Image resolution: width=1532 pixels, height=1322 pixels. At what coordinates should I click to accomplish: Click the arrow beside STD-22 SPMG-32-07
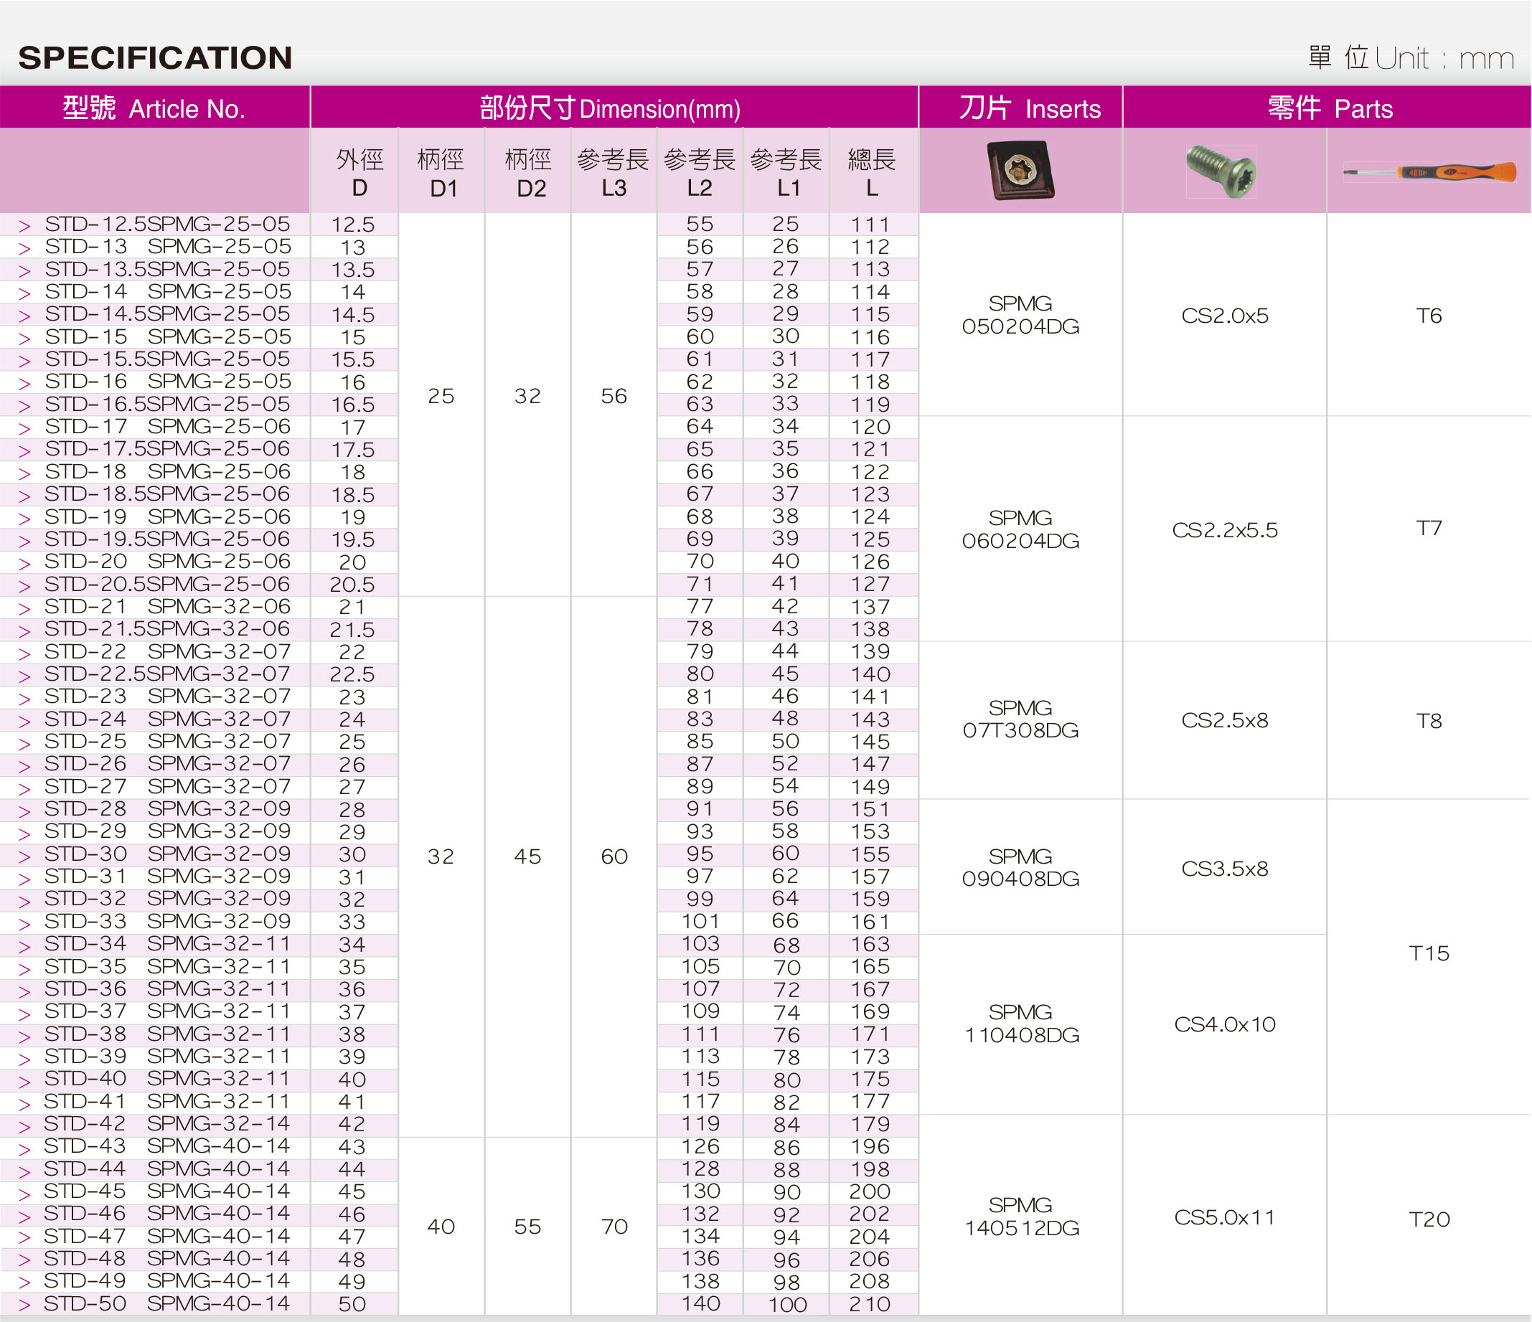[24, 654]
